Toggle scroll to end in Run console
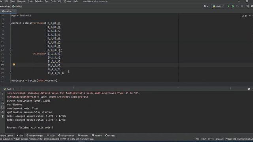Screen dimensions: 253x142 [x=3, y=107]
